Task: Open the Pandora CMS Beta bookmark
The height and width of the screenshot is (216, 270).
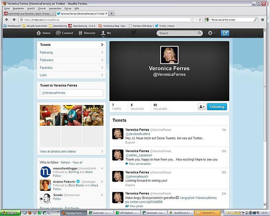Action: [x=141, y=26]
